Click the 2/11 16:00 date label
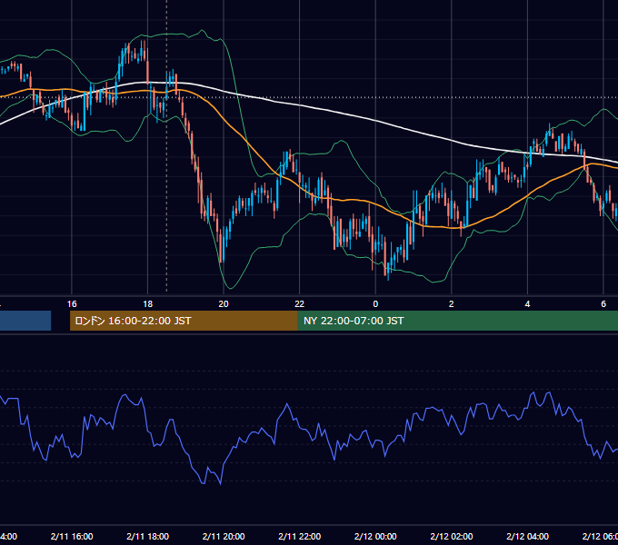 [x=72, y=536]
